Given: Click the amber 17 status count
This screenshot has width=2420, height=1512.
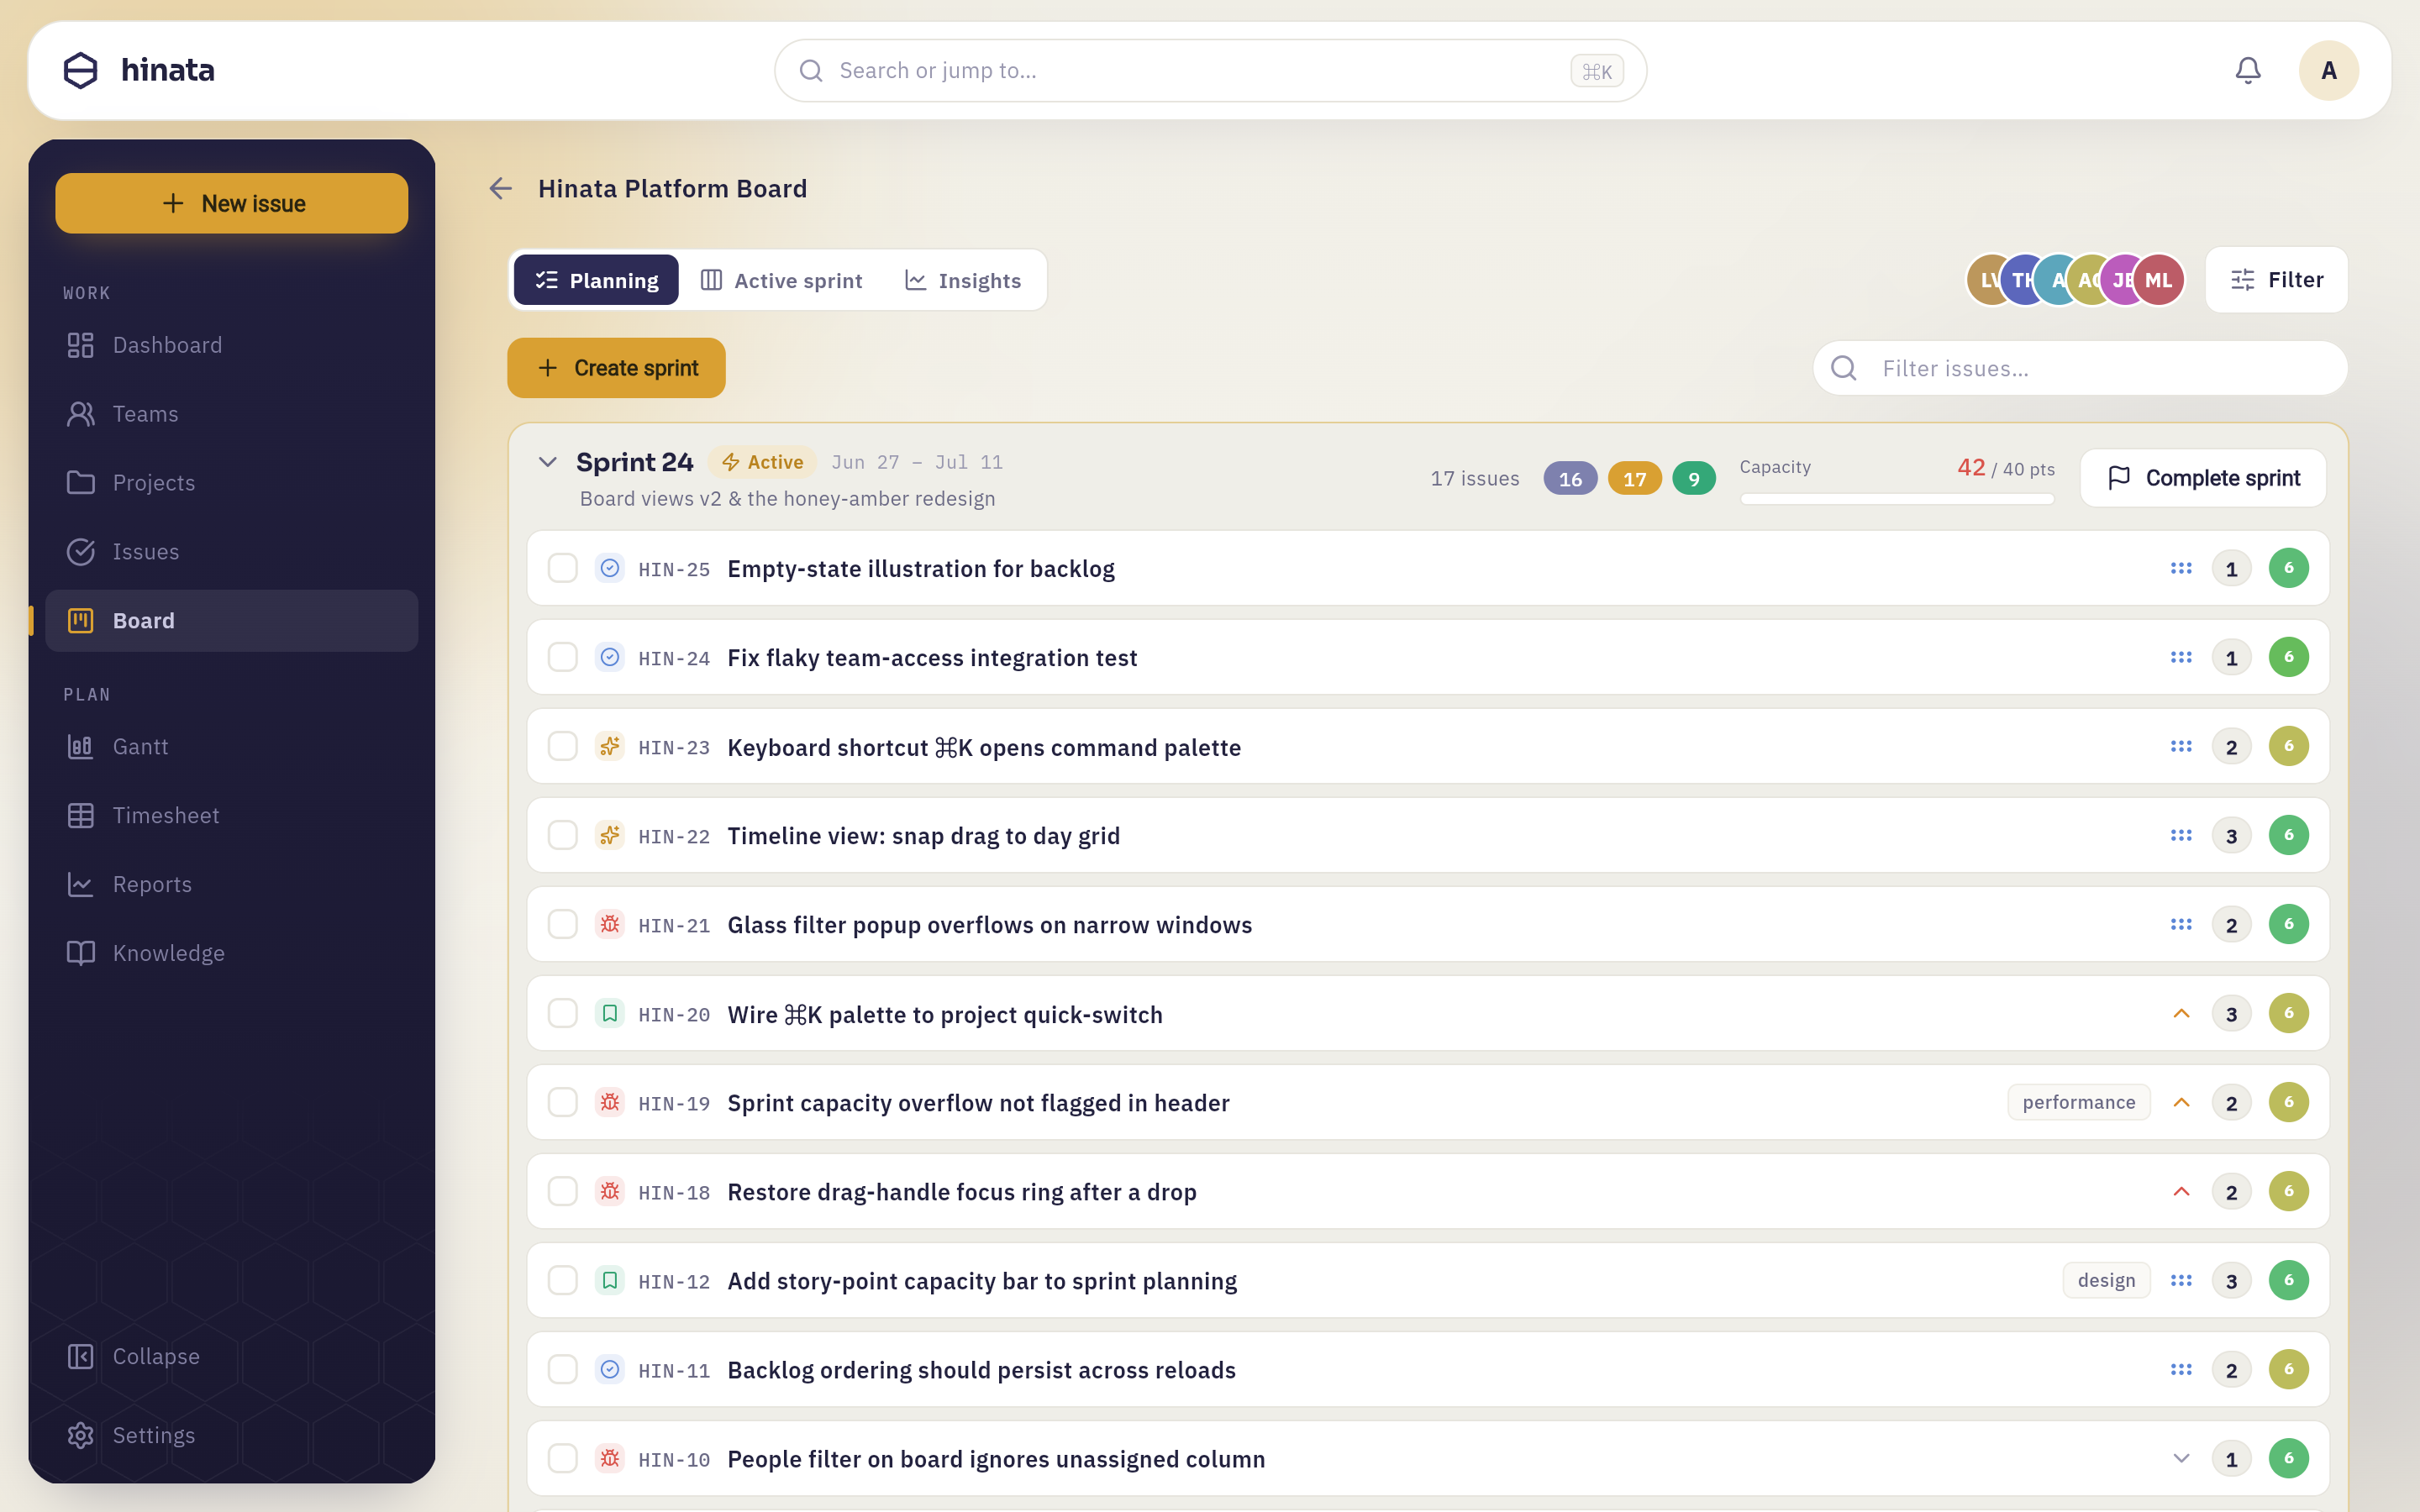Looking at the screenshot, I should (1634, 479).
